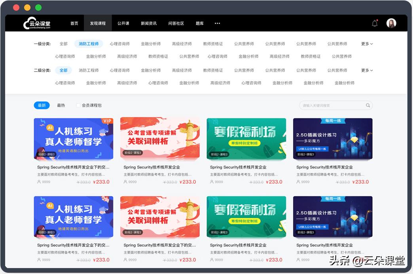Open the user profile avatar

click(391, 23)
